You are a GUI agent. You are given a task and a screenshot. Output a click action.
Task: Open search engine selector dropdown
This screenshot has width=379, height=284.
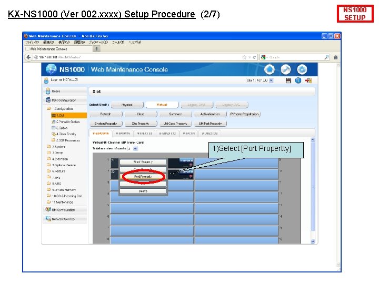pyautogui.click(x=265, y=57)
